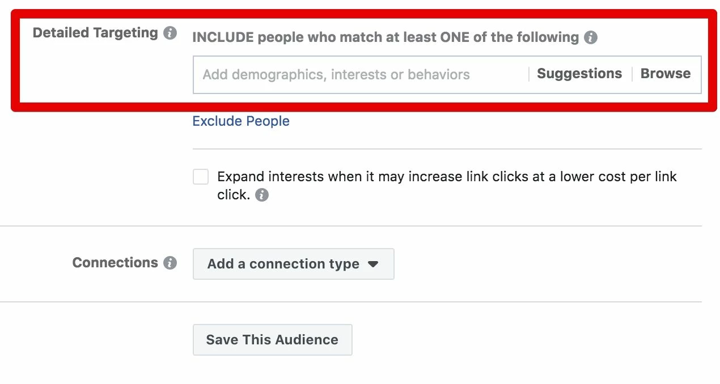Click info icon after INCLUDE people sentence
Screen dimensions: 720x384
point(591,38)
